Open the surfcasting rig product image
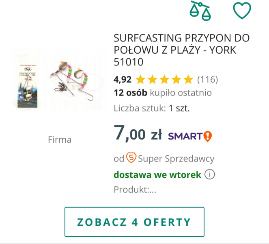 coord(56,80)
